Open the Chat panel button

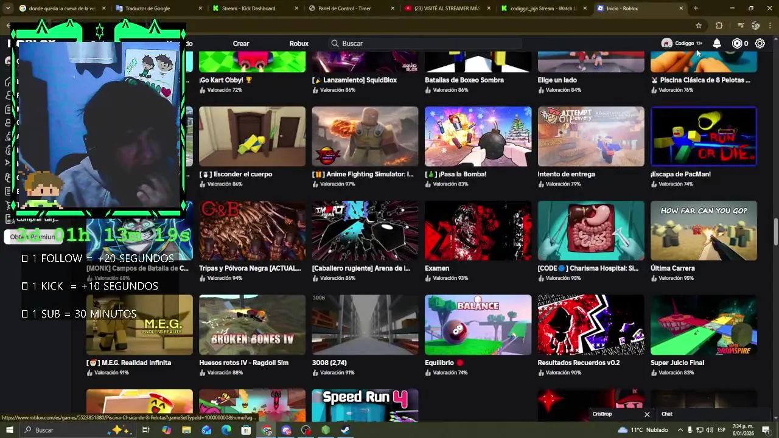667,414
